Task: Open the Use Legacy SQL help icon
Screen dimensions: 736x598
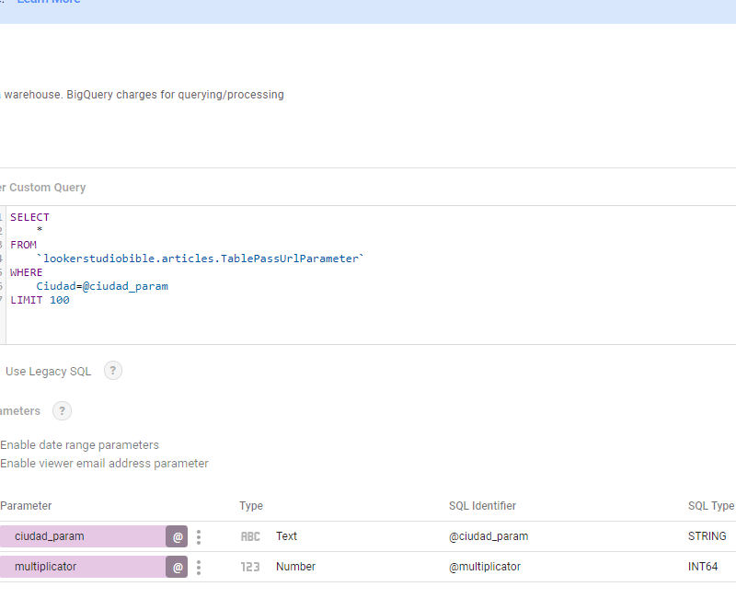Action: pyautogui.click(x=112, y=371)
